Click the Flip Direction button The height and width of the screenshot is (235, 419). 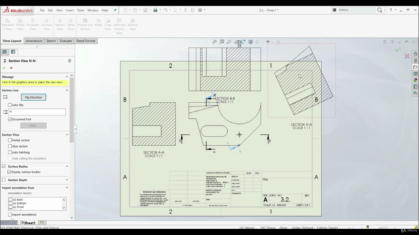(33, 97)
